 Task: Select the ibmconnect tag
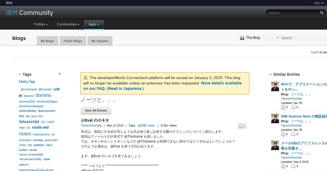coord(47,111)
